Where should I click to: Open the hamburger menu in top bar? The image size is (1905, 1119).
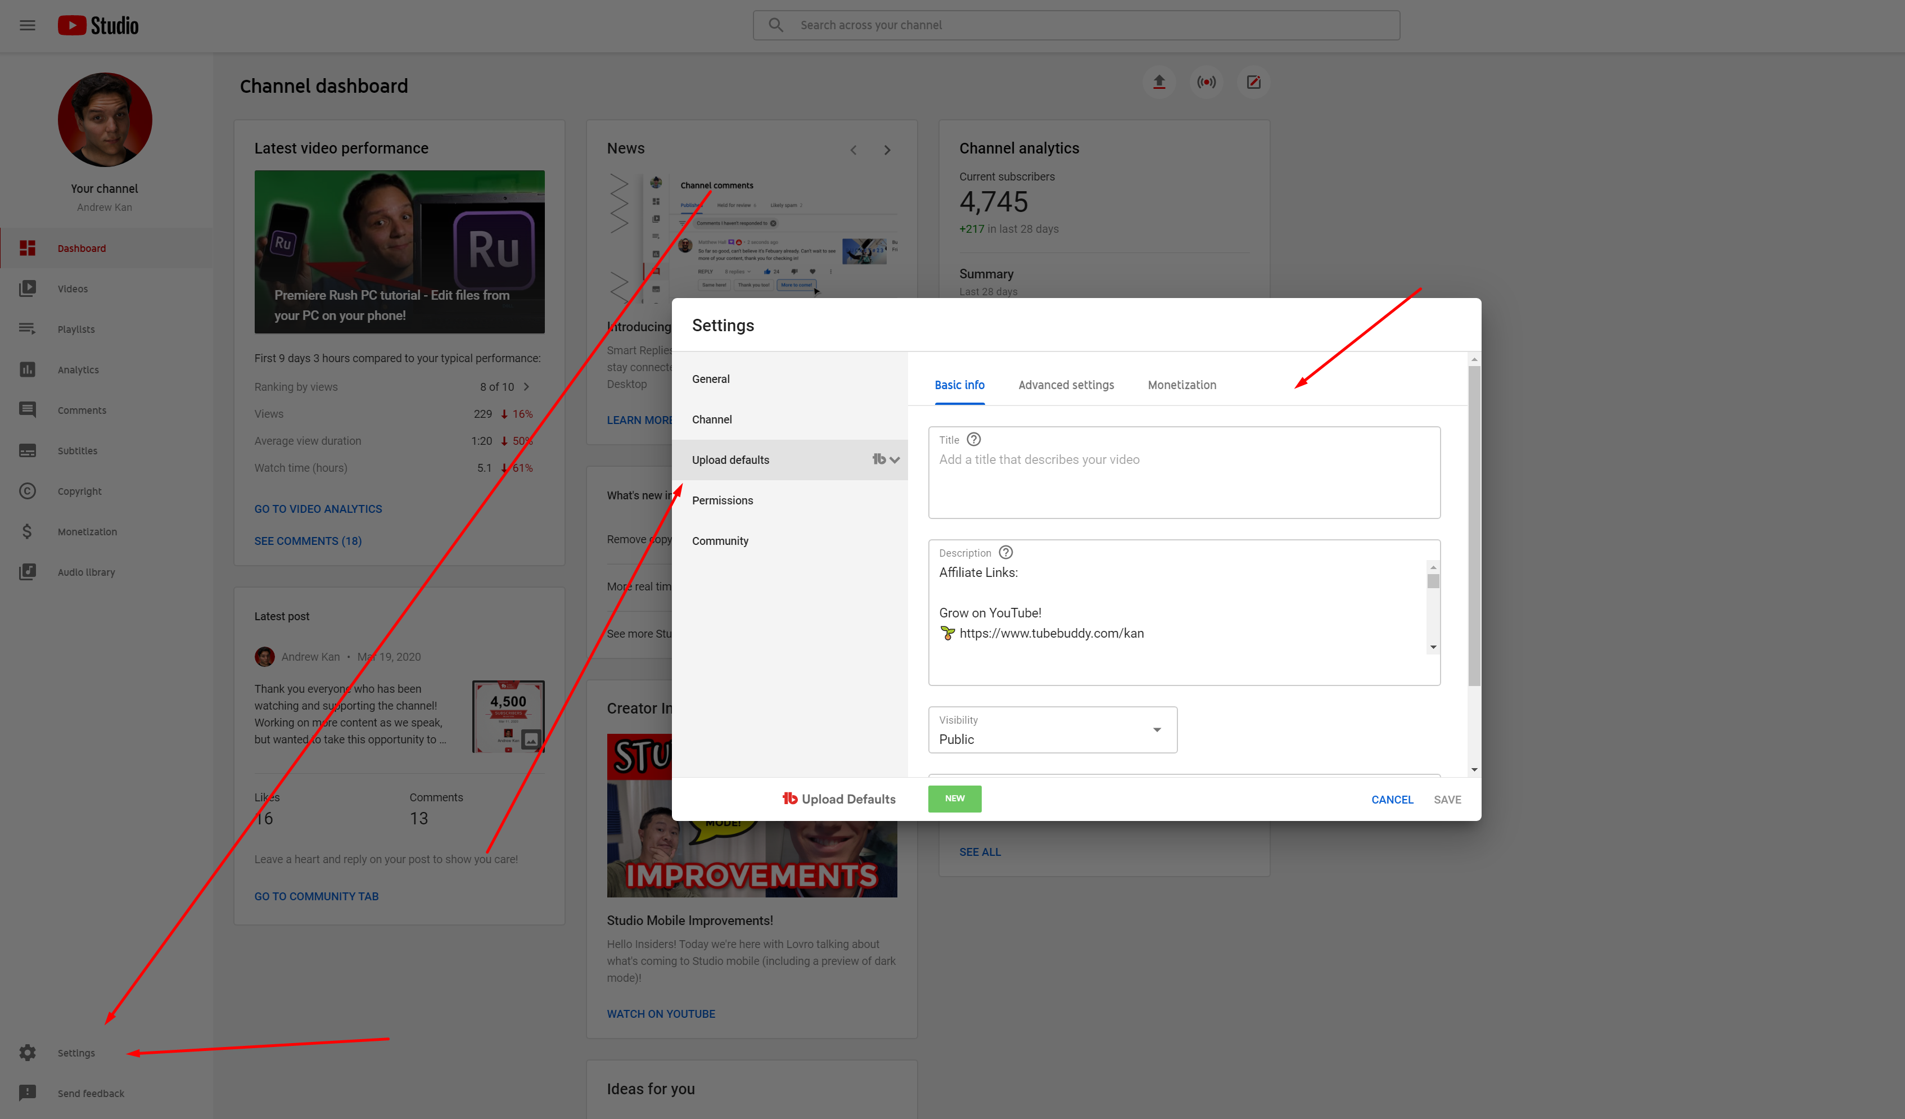(x=27, y=25)
